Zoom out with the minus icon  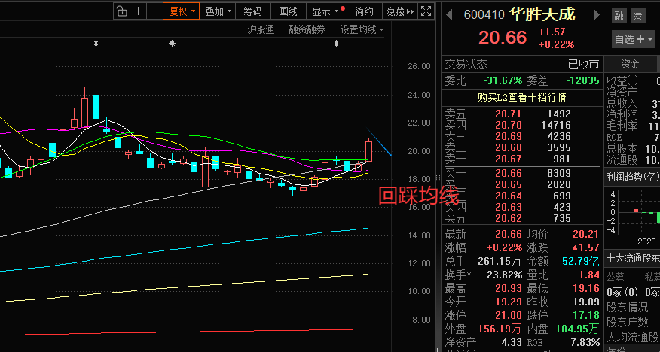tap(154, 11)
